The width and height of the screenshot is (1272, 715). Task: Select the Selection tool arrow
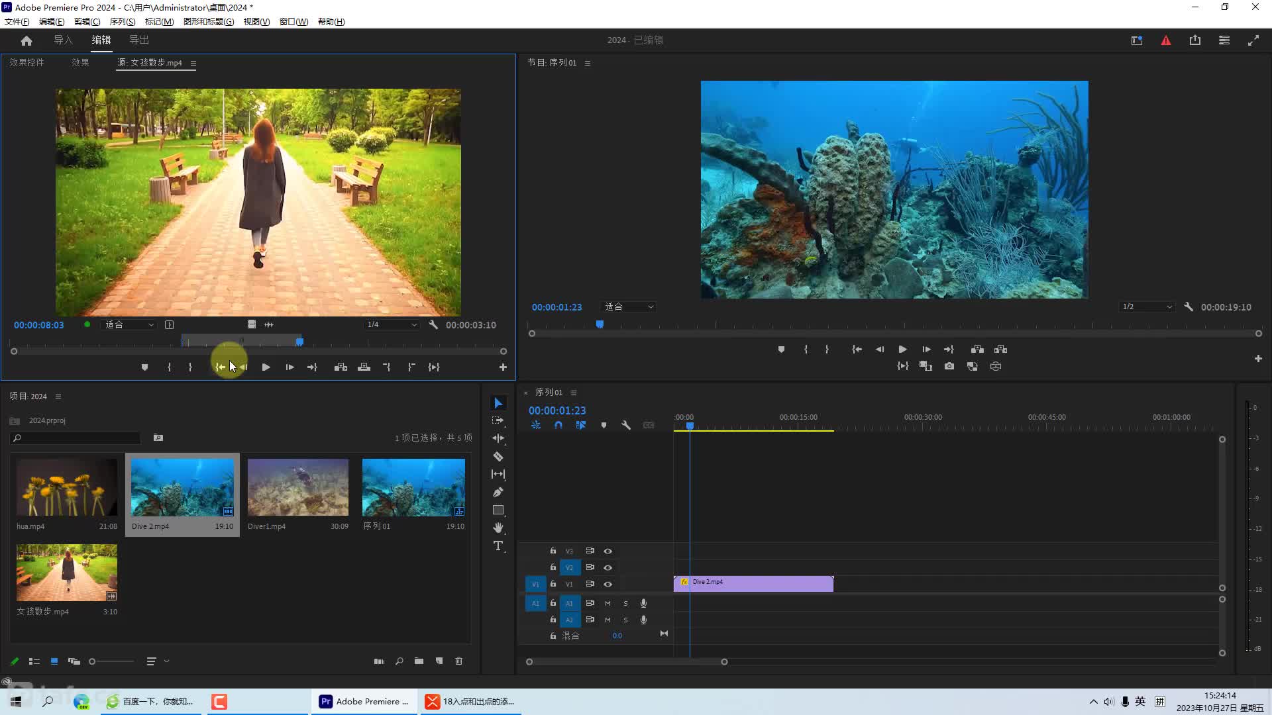tap(498, 403)
